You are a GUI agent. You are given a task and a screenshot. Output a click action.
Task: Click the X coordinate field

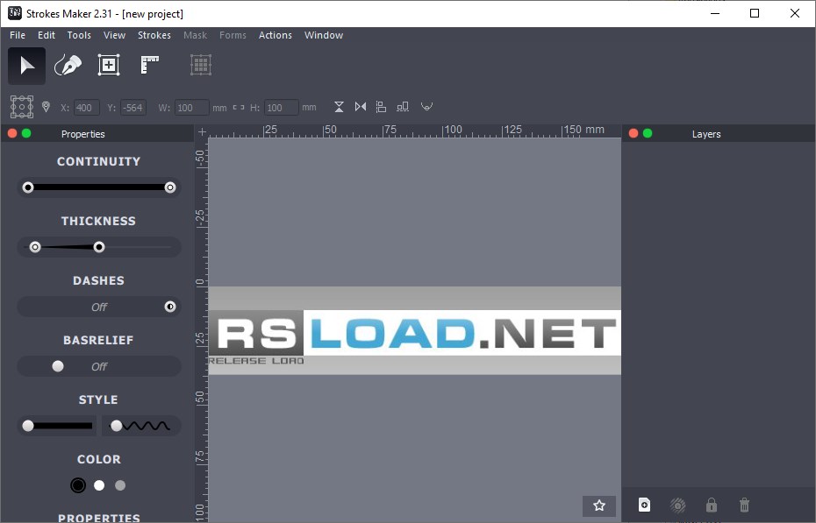tap(86, 108)
